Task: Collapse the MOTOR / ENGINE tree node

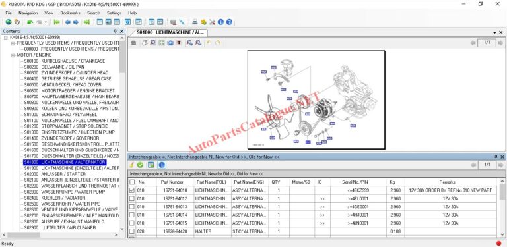Action: [x=13, y=55]
